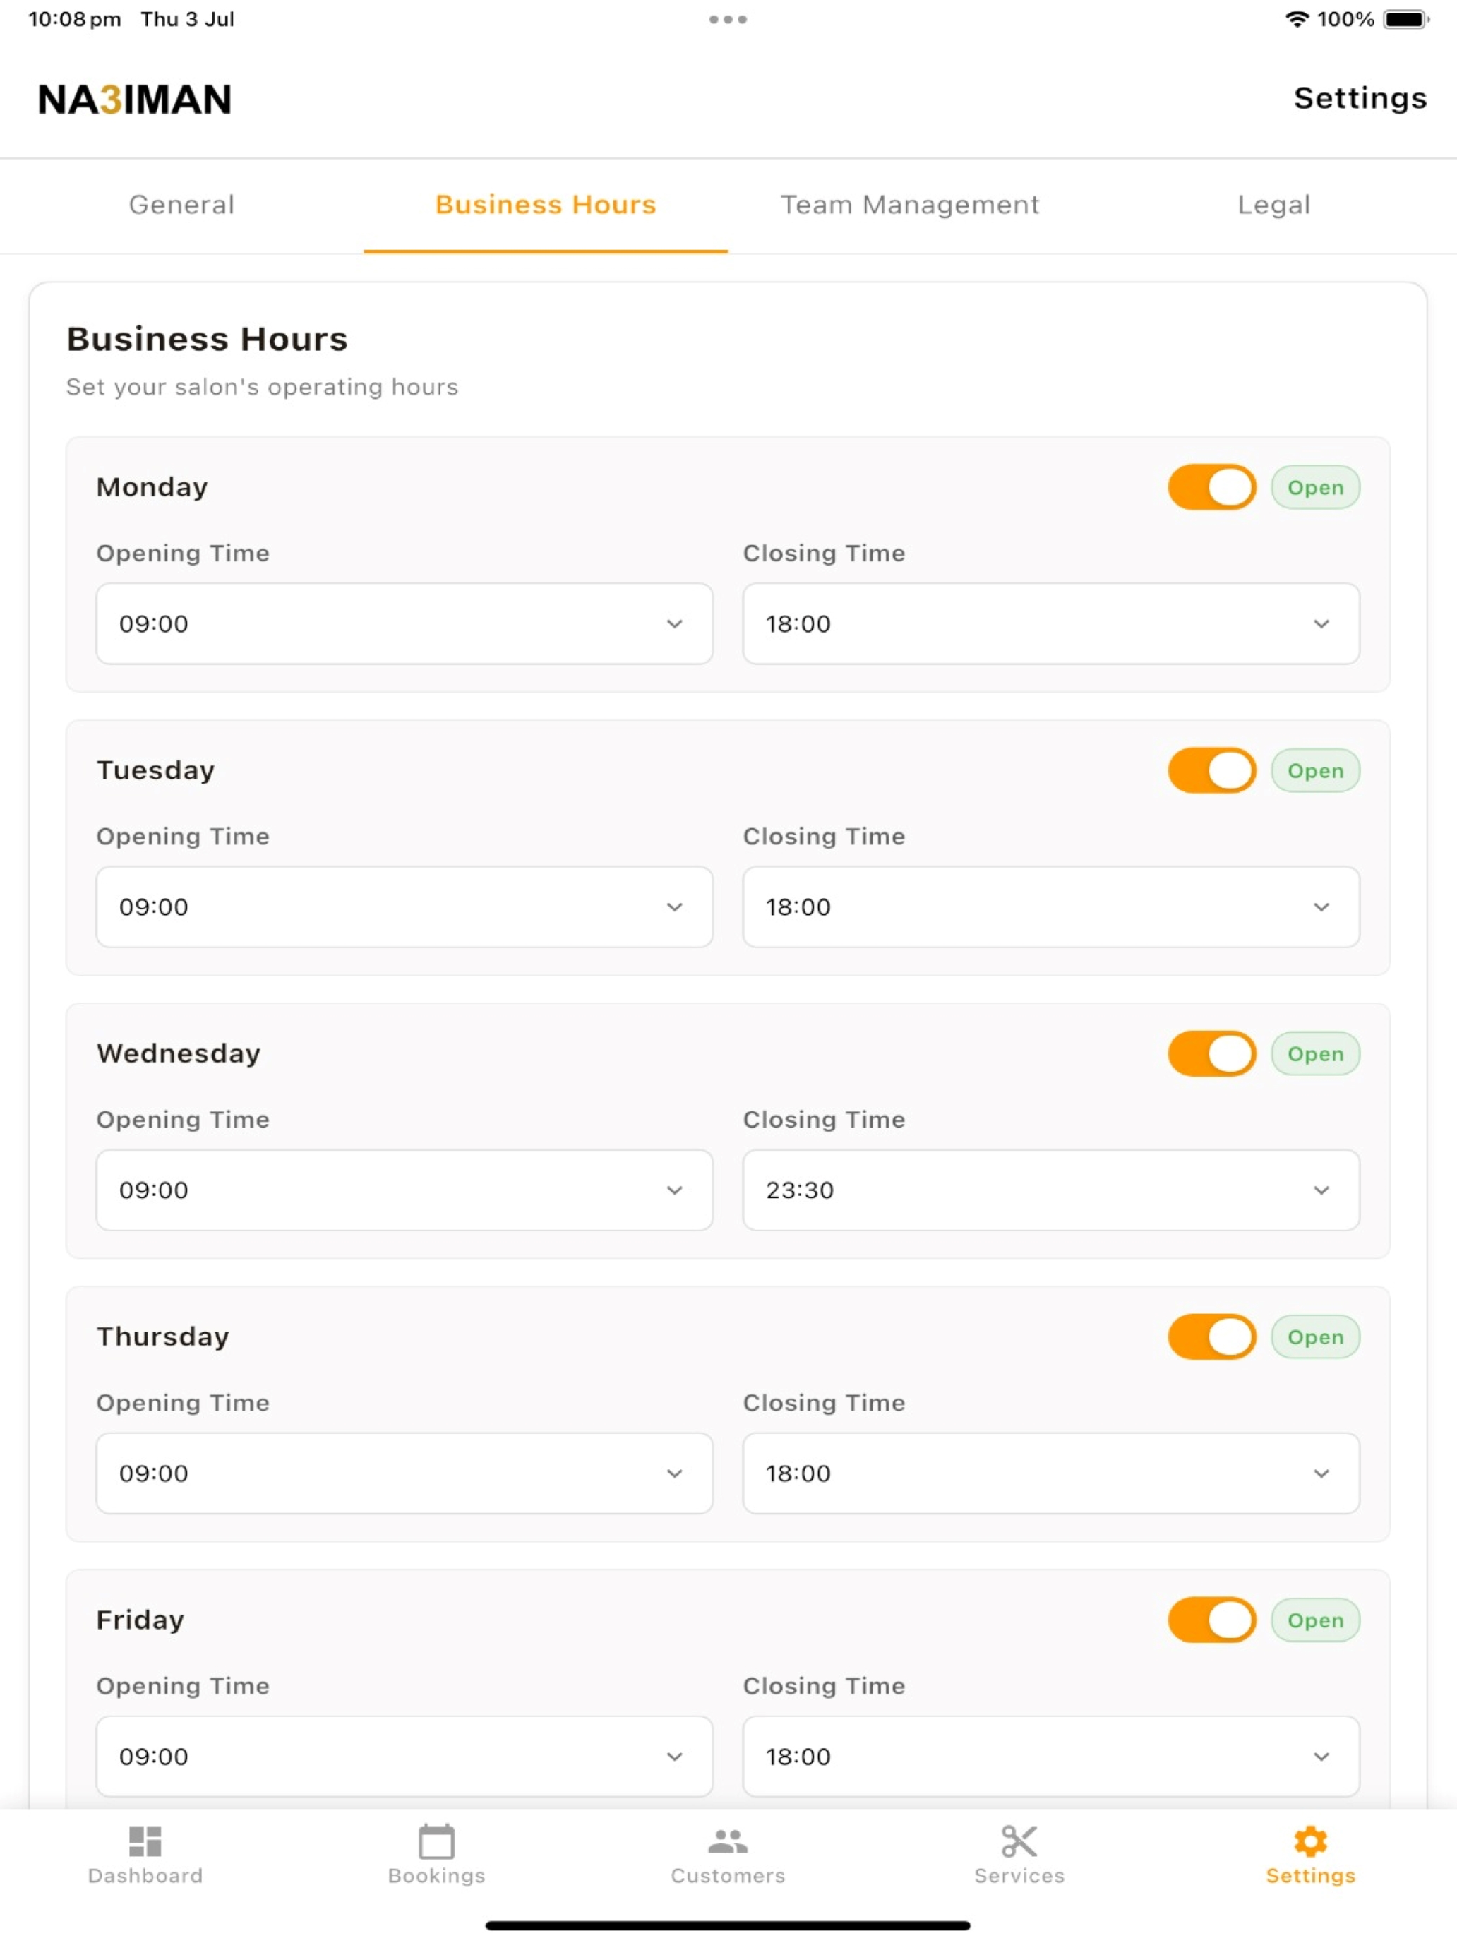Toggle Tuesday open switch
This screenshot has width=1457, height=1943.
1212,770
